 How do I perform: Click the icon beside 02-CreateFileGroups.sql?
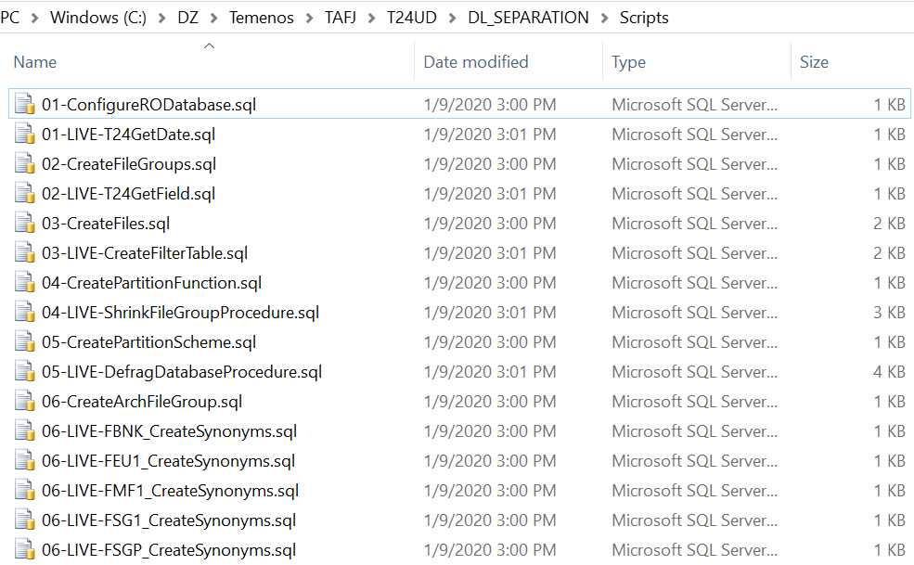25,164
